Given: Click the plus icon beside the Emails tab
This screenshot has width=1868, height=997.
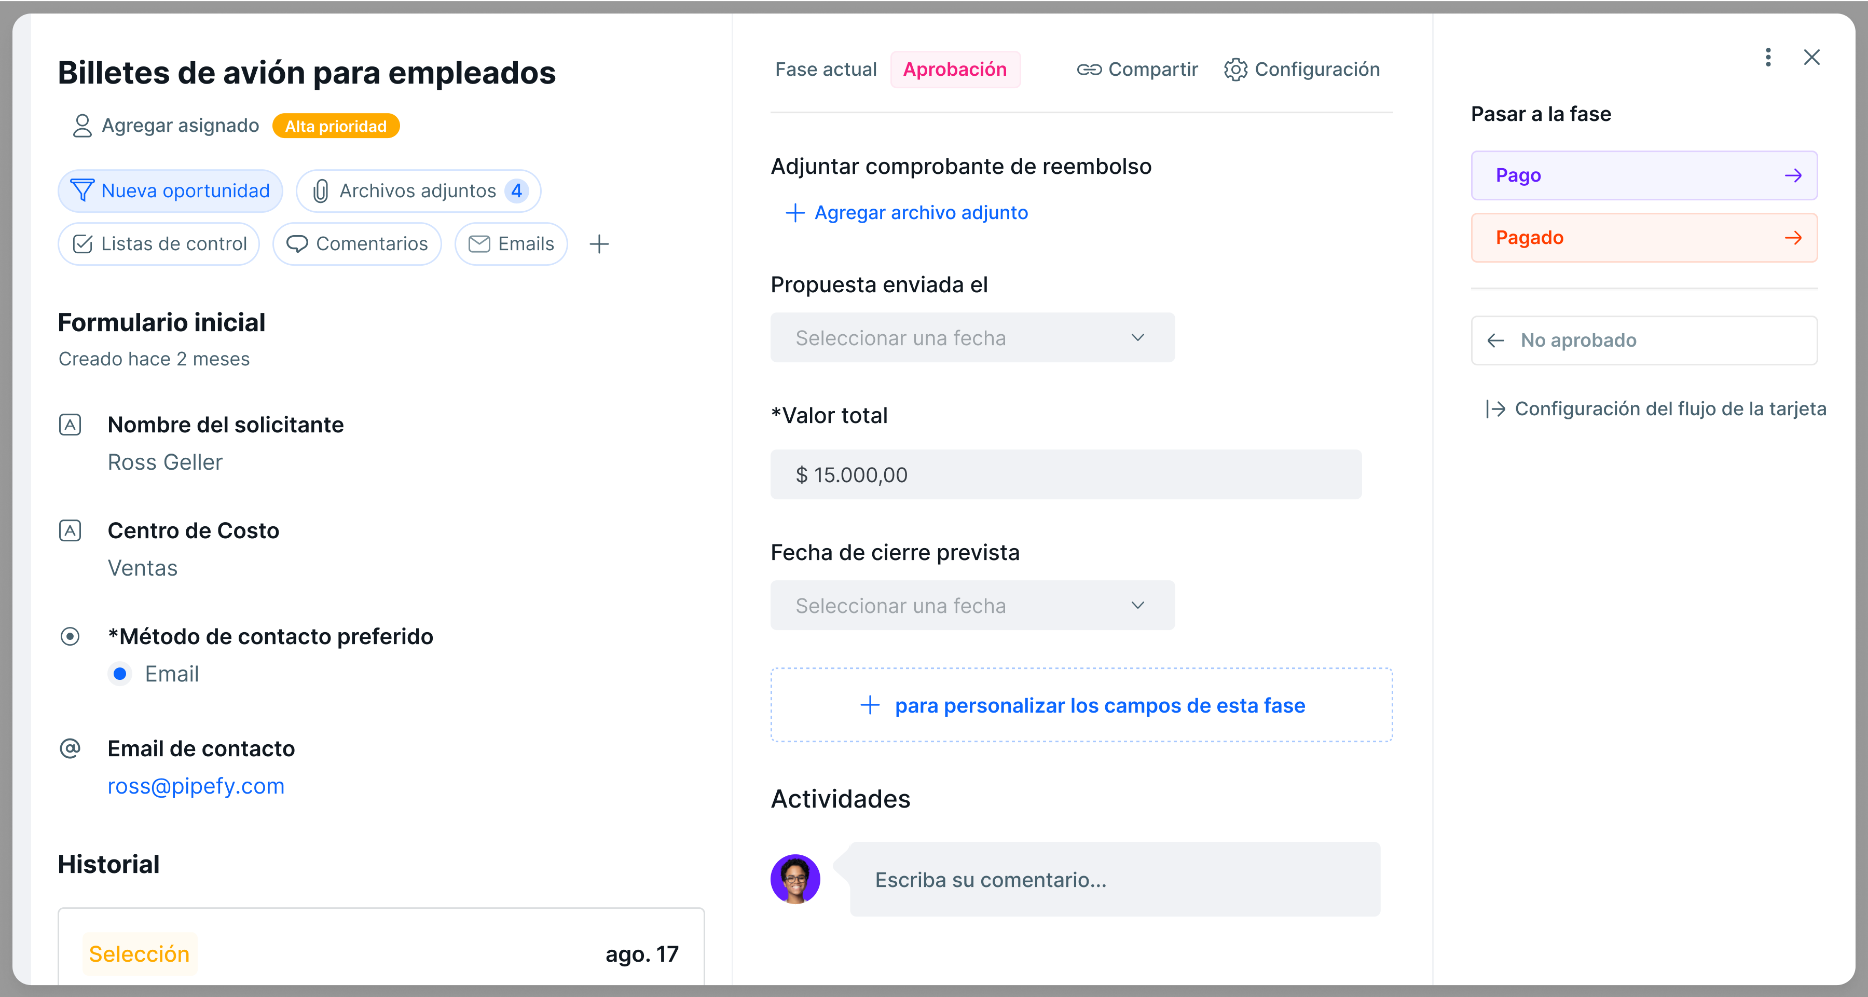Looking at the screenshot, I should 599,243.
